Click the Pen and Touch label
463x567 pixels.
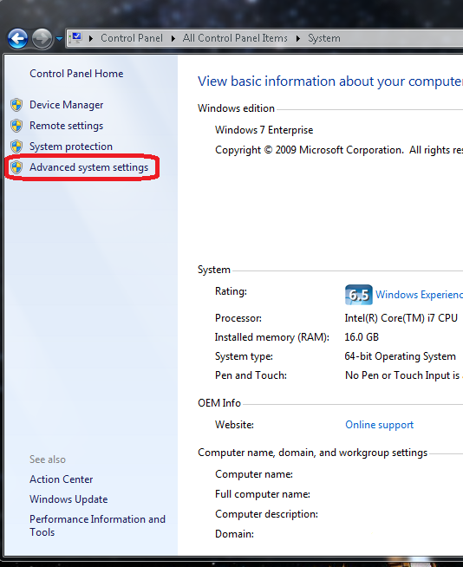coord(251,375)
